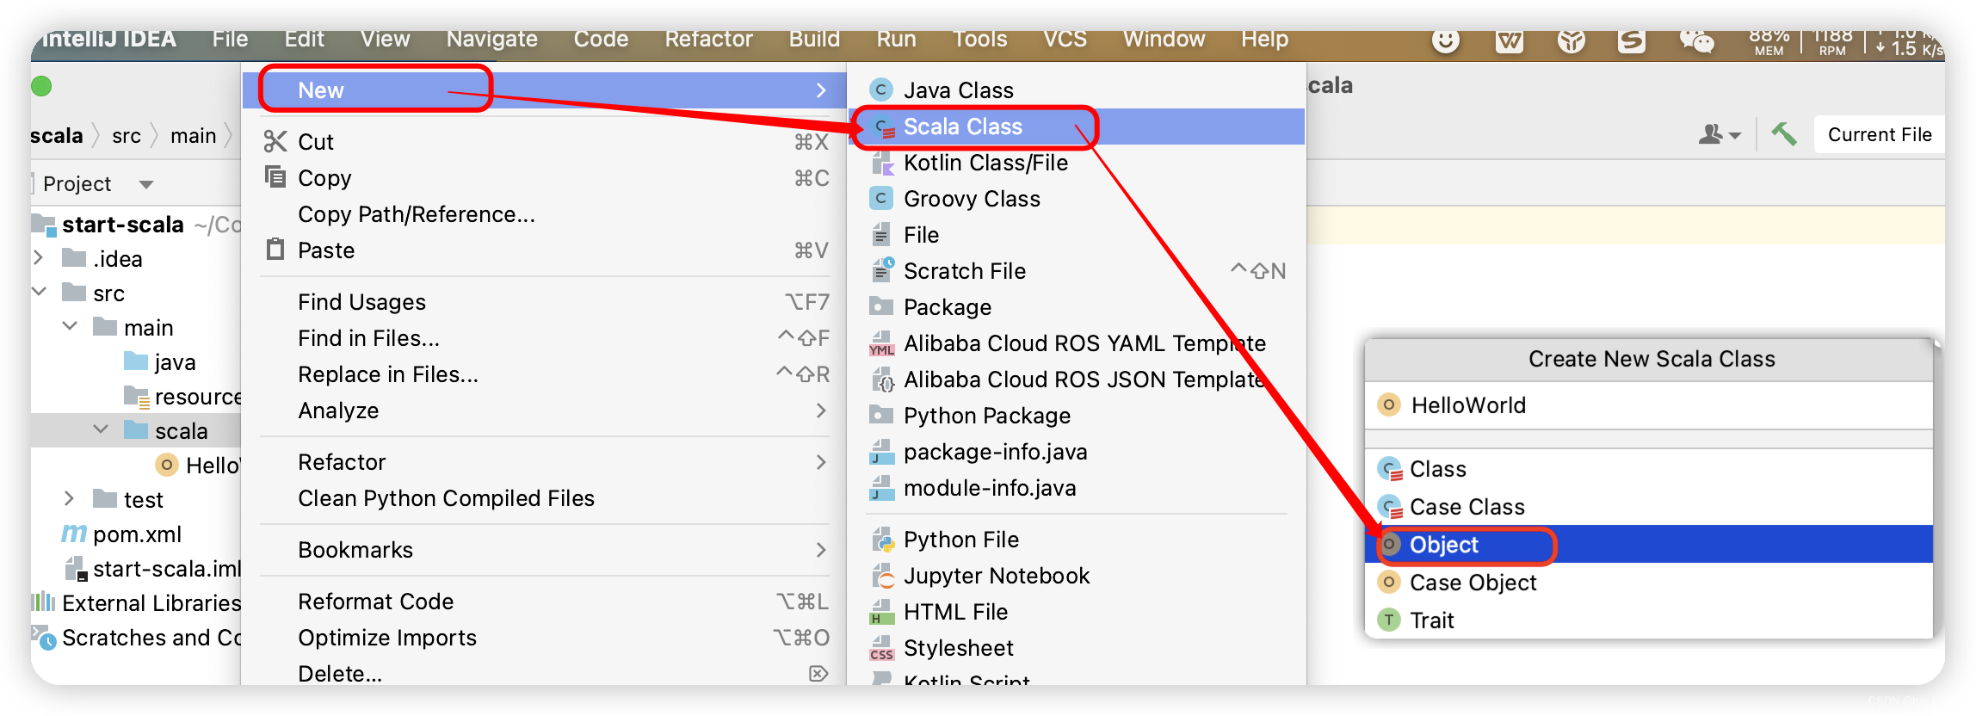Choose Find in Files entry
Viewport: 1976px width, 716px height.
click(546, 338)
